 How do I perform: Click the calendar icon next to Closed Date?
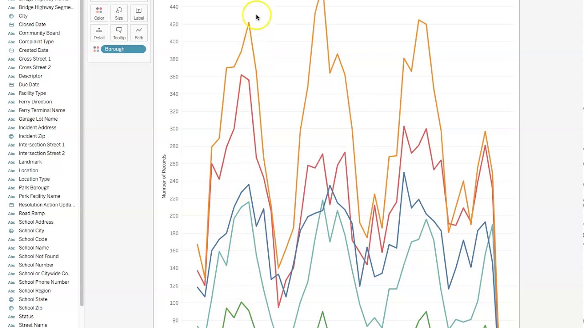point(11,25)
